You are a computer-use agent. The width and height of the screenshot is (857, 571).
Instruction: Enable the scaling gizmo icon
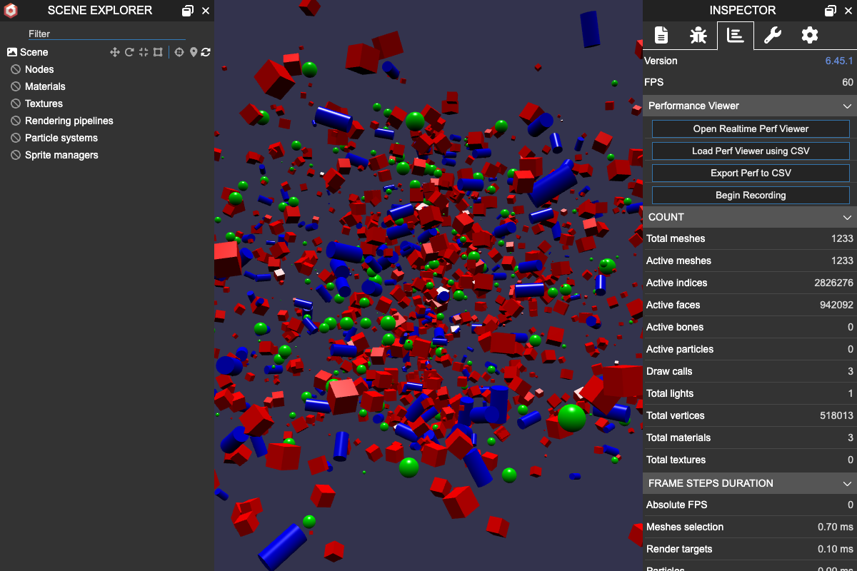pos(144,52)
